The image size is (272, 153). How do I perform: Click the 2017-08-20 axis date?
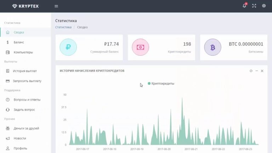(x=164, y=149)
